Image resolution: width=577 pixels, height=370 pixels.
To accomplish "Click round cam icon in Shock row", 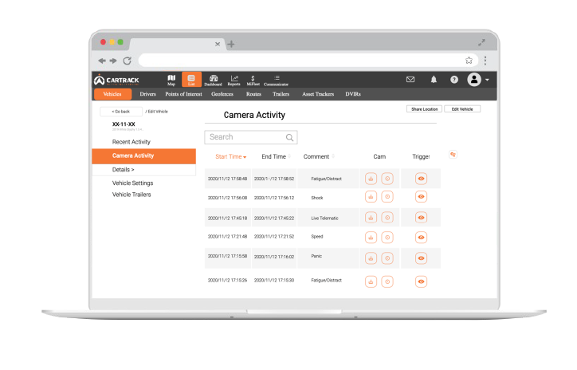I will [x=387, y=197].
